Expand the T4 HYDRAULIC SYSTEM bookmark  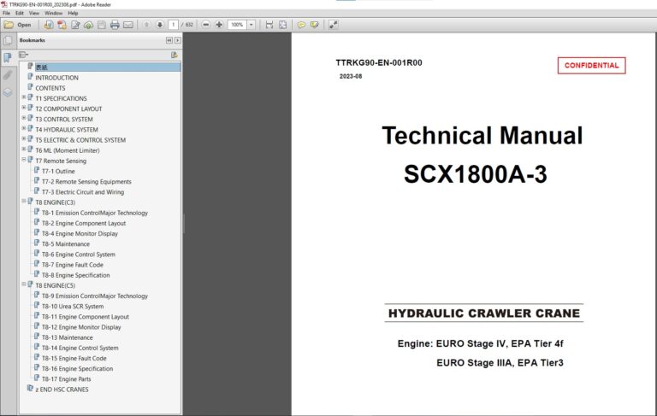point(24,128)
